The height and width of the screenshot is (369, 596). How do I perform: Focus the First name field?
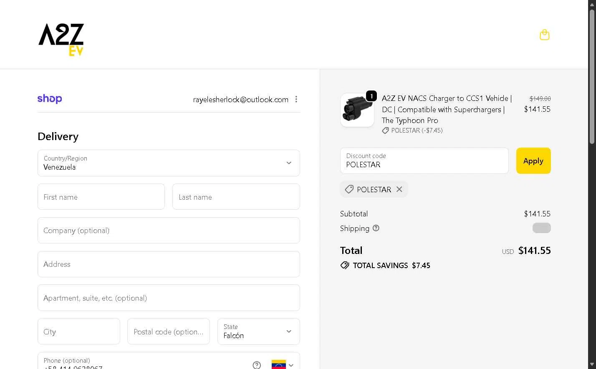pyautogui.click(x=101, y=197)
